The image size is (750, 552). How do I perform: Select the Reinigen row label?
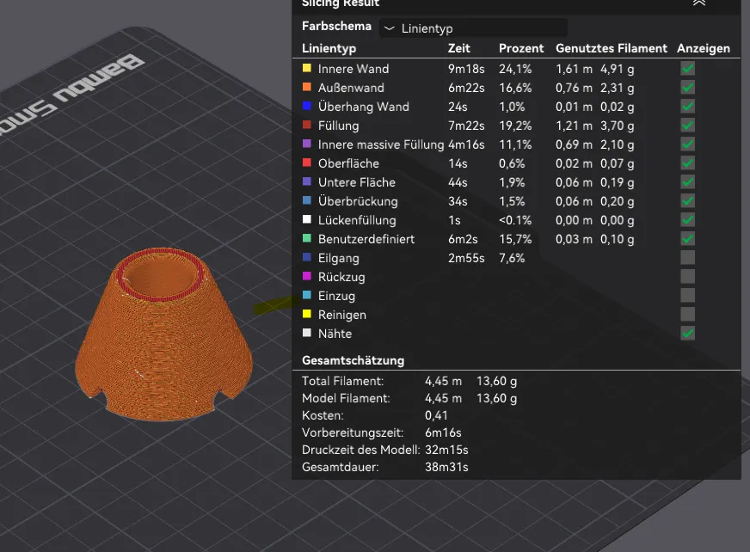click(x=342, y=315)
